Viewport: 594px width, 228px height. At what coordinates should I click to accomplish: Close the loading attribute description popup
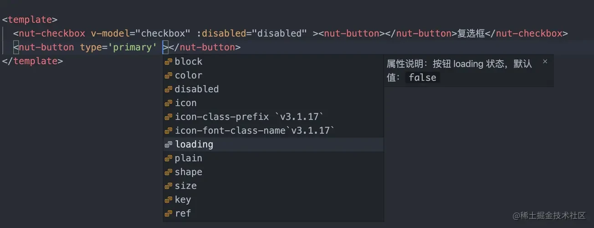point(545,61)
